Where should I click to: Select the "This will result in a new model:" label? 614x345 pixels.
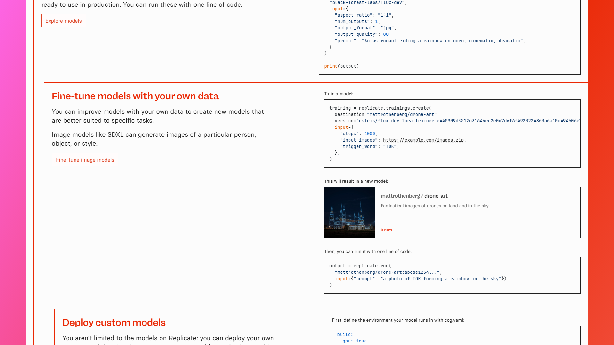[356, 181]
